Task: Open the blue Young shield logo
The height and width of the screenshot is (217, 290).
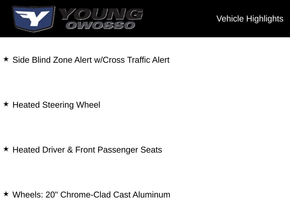Action: [33, 18]
